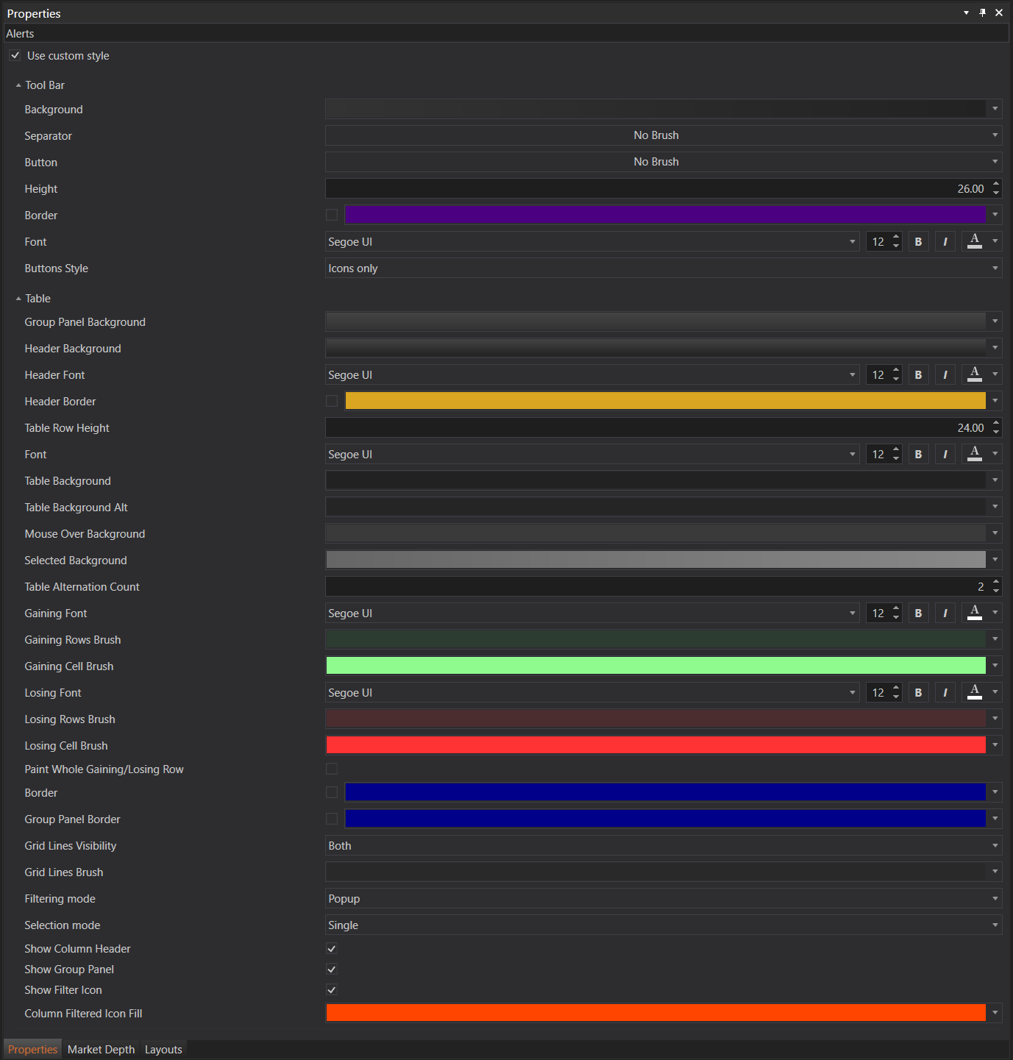Switch to the Market Depth tab
Image resolution: width=1013 pixels, height=1060 pixels.
tap(101, 1050)
